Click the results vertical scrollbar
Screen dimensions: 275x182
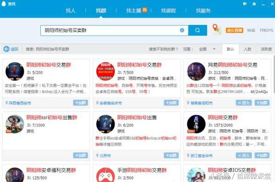pyautogui.click(x=274, y=75)
